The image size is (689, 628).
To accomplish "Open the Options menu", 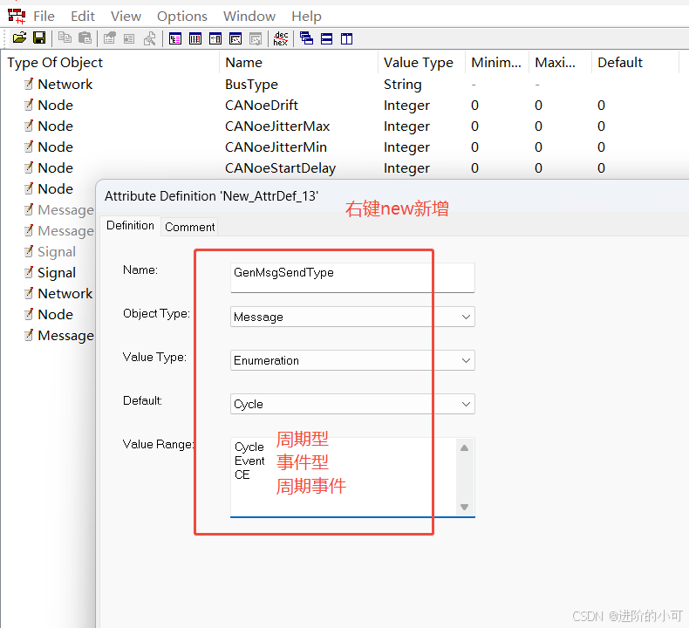I will [x=182, y=17].
